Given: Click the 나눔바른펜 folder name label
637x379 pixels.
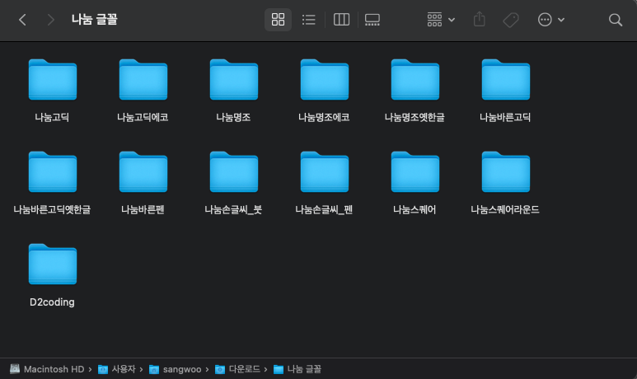Looking at the screenshot, I should 143,209.
